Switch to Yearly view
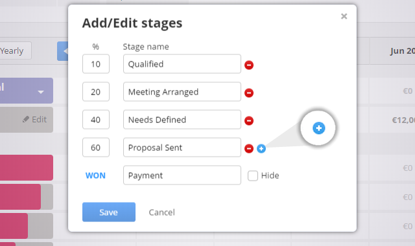Screen dimensions: 415x246 point(12,50)
